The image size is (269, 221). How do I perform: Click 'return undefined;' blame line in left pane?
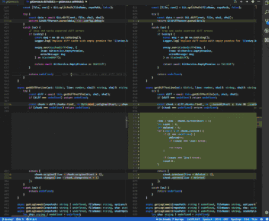(x=69, y=74)
